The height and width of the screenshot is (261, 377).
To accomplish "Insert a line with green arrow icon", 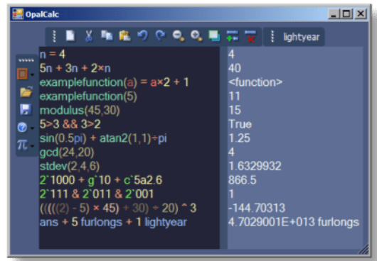I will pyautogui.click(x=232, y=36).
